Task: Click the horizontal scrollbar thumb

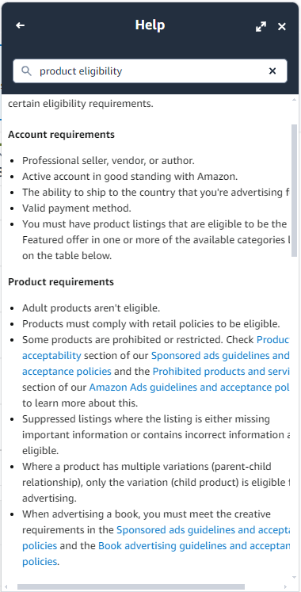Action: (131, 586)
